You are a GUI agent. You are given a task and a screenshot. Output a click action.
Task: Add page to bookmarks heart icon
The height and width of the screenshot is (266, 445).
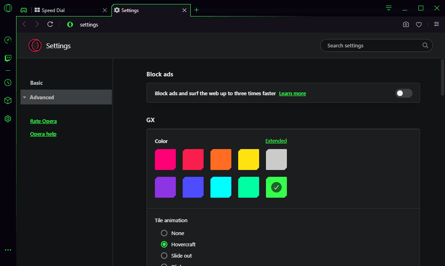coord(418,25)
